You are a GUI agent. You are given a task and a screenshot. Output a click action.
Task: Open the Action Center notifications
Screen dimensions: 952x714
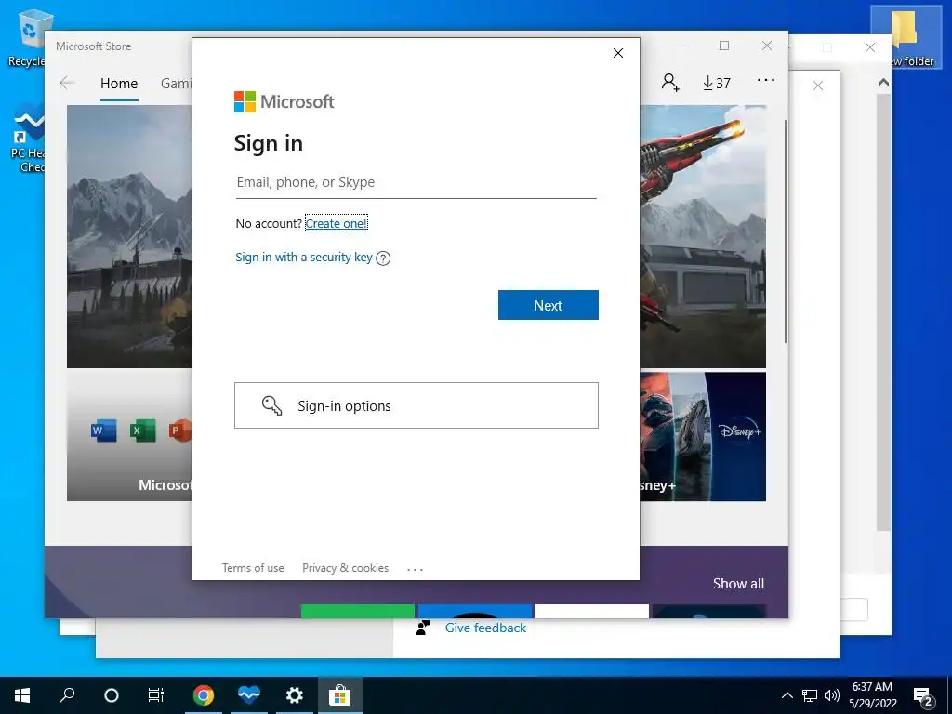point(923,695)
